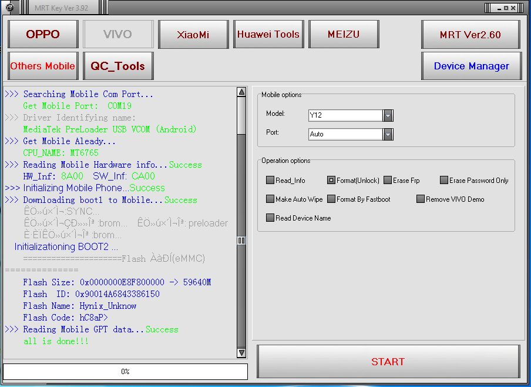The height and width of the screenshot is (387, 531).
Task: Open the Port dropdown set to Auto
Action: 388,134
